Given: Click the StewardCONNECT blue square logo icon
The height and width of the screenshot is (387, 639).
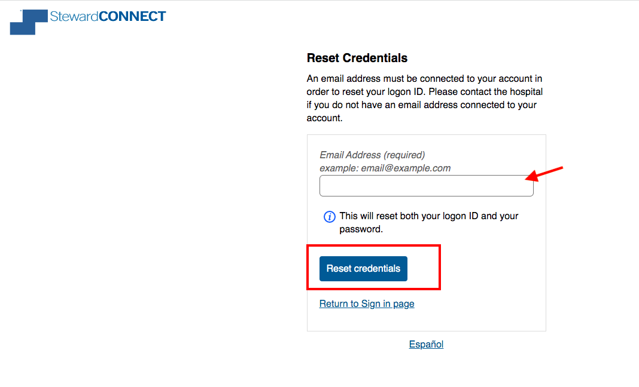Looking at the screenshot, I should pos(29,22).
